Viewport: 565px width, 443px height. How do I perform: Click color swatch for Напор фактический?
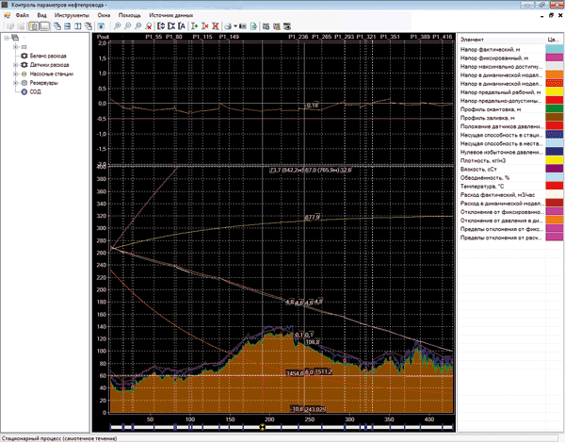pyautogui.click(x=555, y=49)
